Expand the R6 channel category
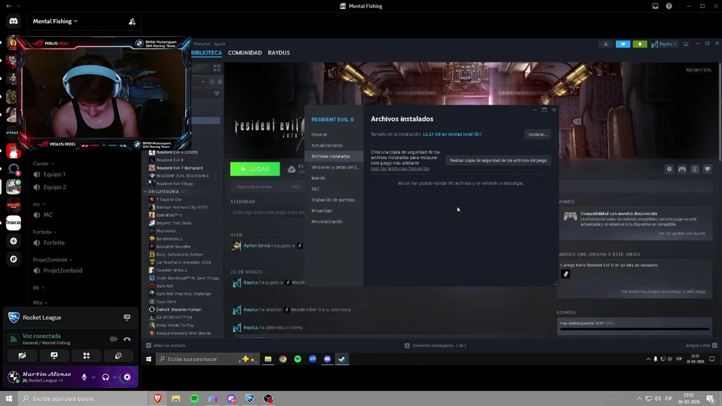 [x=38, y=288]
